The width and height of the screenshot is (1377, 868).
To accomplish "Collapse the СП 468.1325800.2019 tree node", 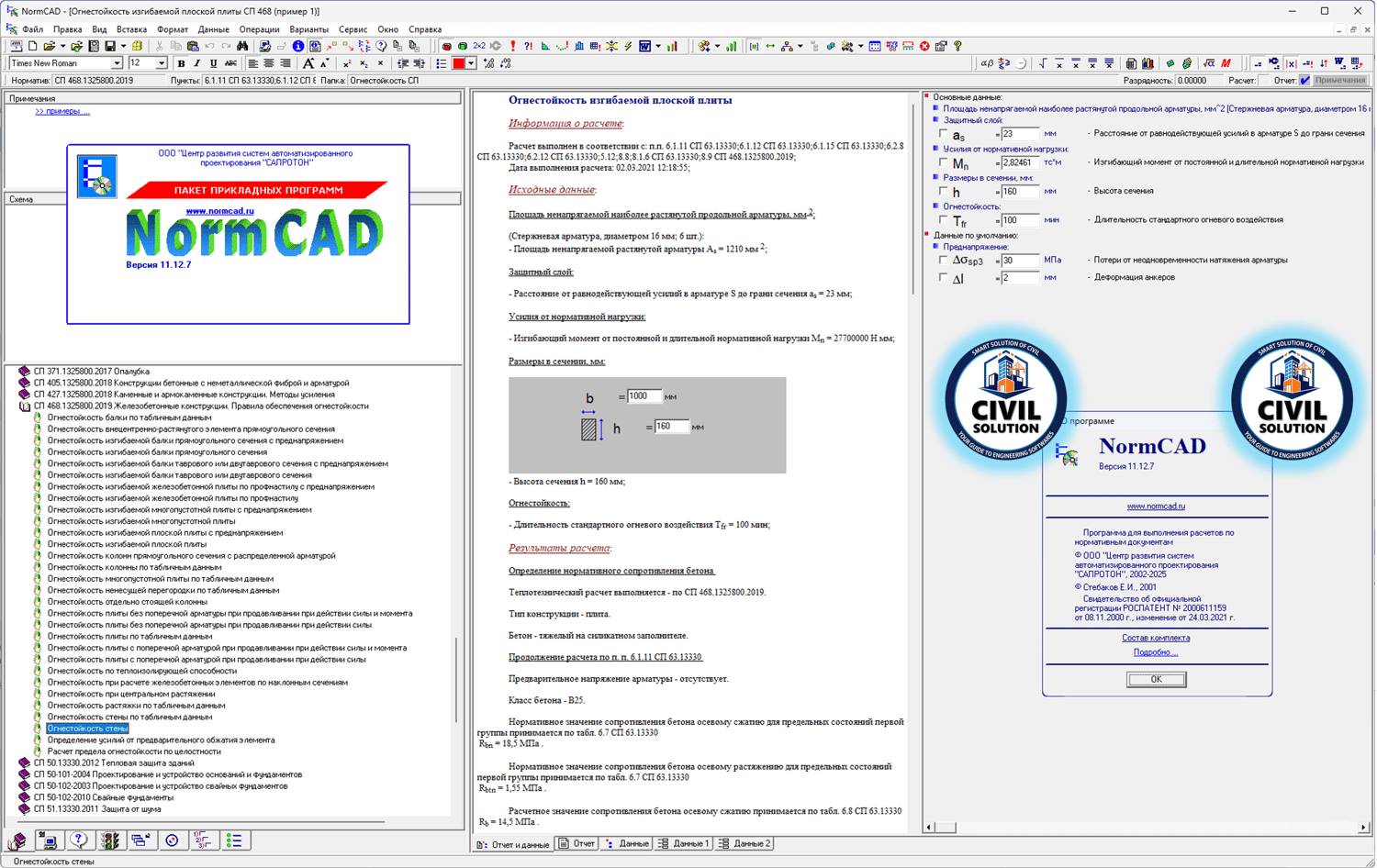I will [25, 406].
